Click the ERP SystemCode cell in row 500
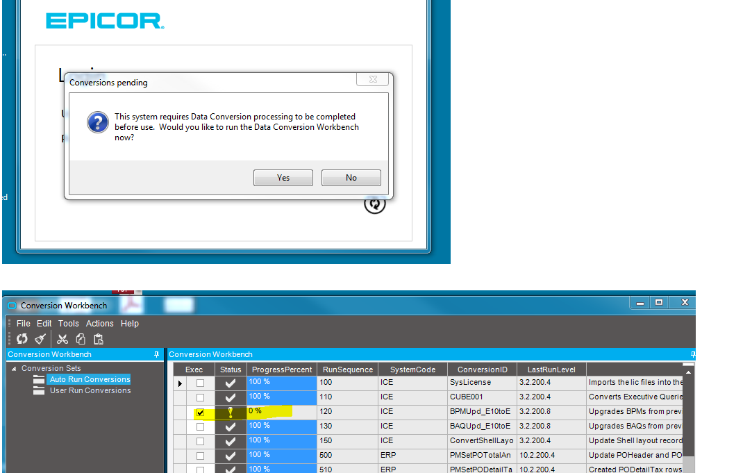 [413, 456]
